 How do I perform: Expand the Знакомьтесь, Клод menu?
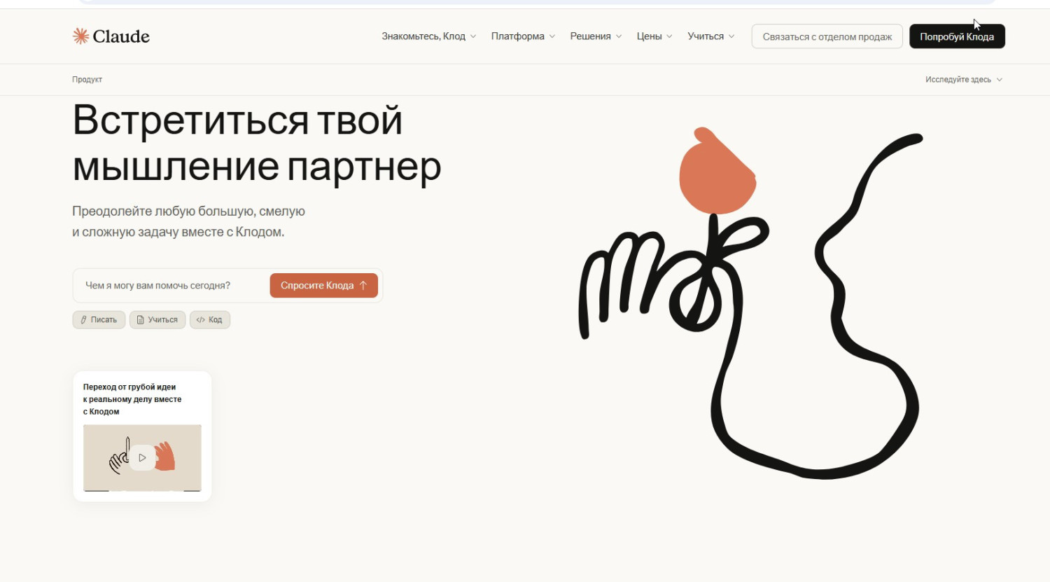point(428,36)
